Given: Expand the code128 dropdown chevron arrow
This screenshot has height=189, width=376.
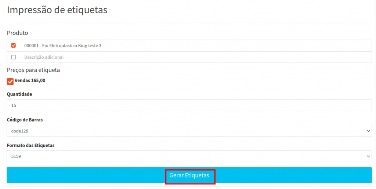Looking at the screenshot, I should coord(368,131).
